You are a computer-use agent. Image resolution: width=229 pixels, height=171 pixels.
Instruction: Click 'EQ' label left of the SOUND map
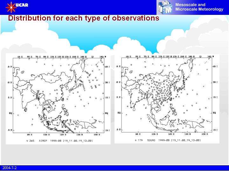click(119, 113)
